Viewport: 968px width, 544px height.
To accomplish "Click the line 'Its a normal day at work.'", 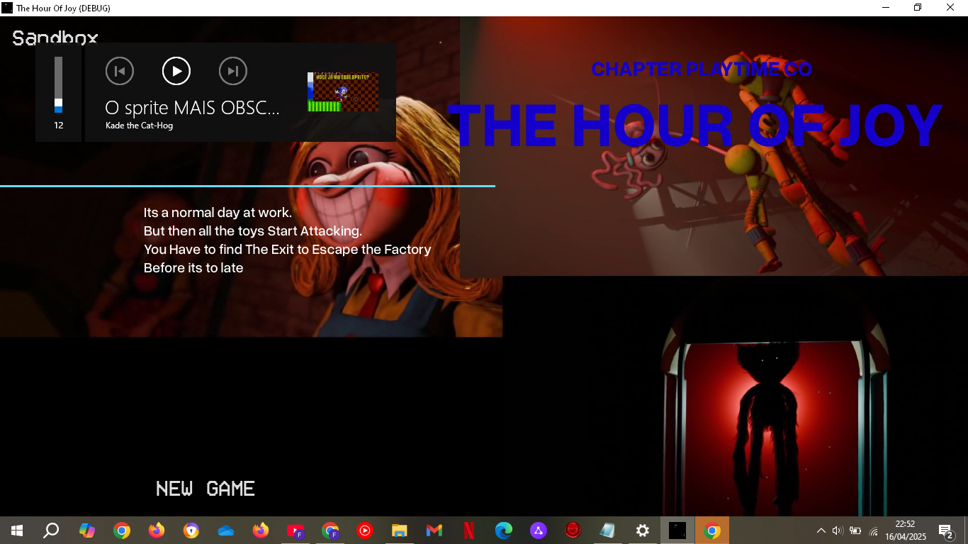I will 218,213.
